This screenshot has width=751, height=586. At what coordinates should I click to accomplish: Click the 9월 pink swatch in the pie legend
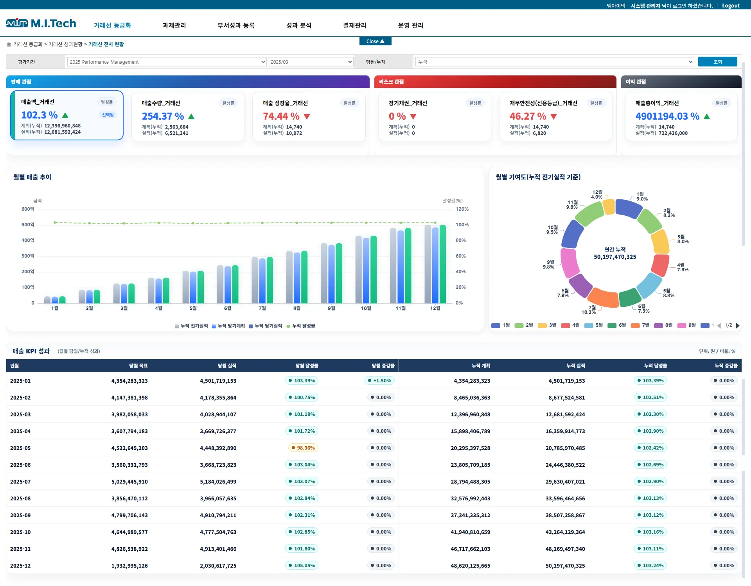(682, 326)
